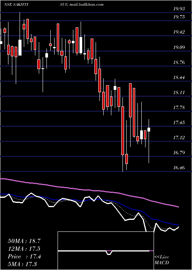Click the 12MA : 17.5 readout

tap(24, 249)
